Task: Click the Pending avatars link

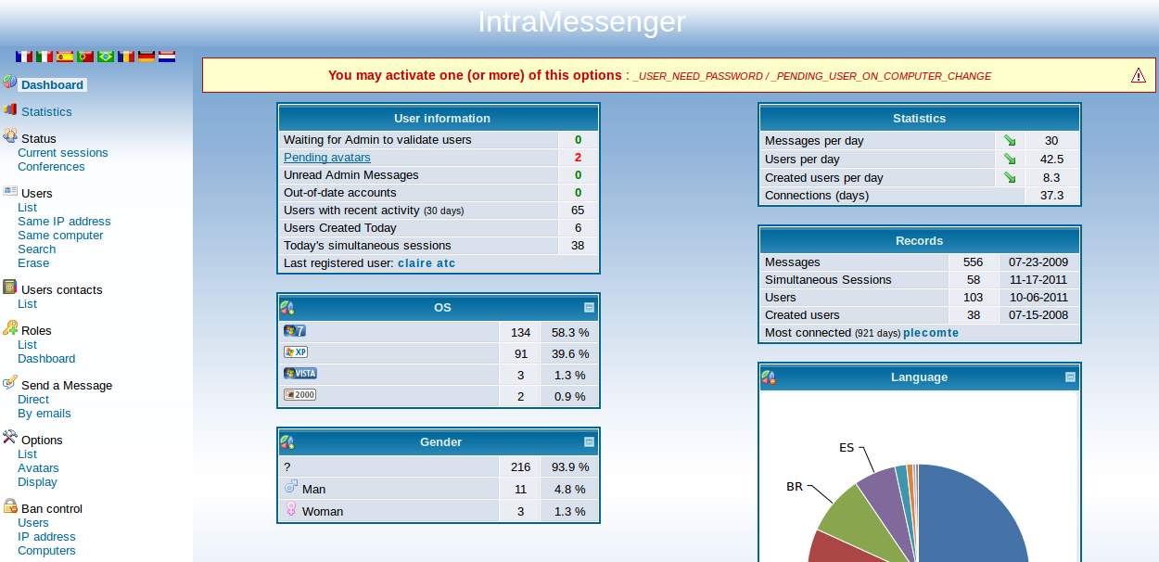Action: [327, 158]
